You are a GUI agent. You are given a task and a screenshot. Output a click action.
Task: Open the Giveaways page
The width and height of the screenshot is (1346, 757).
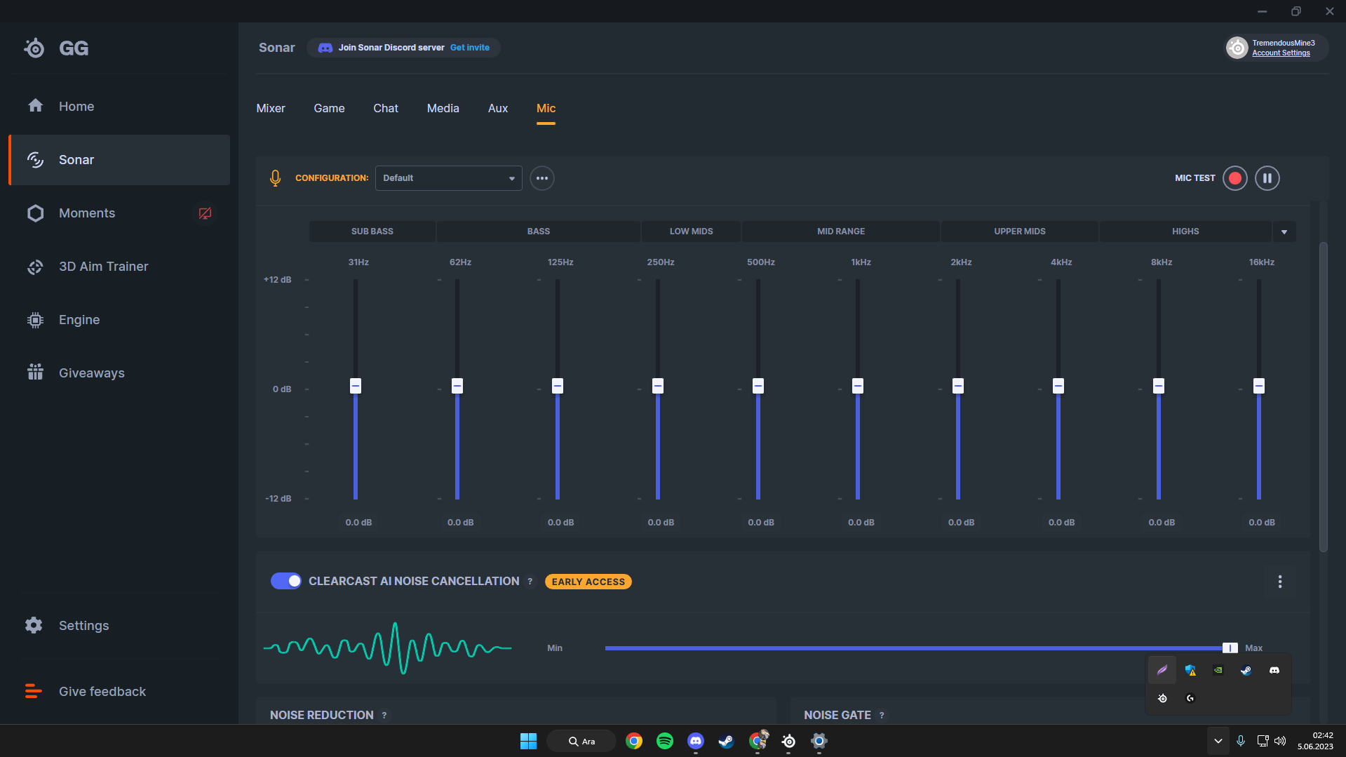click(91, 373)
